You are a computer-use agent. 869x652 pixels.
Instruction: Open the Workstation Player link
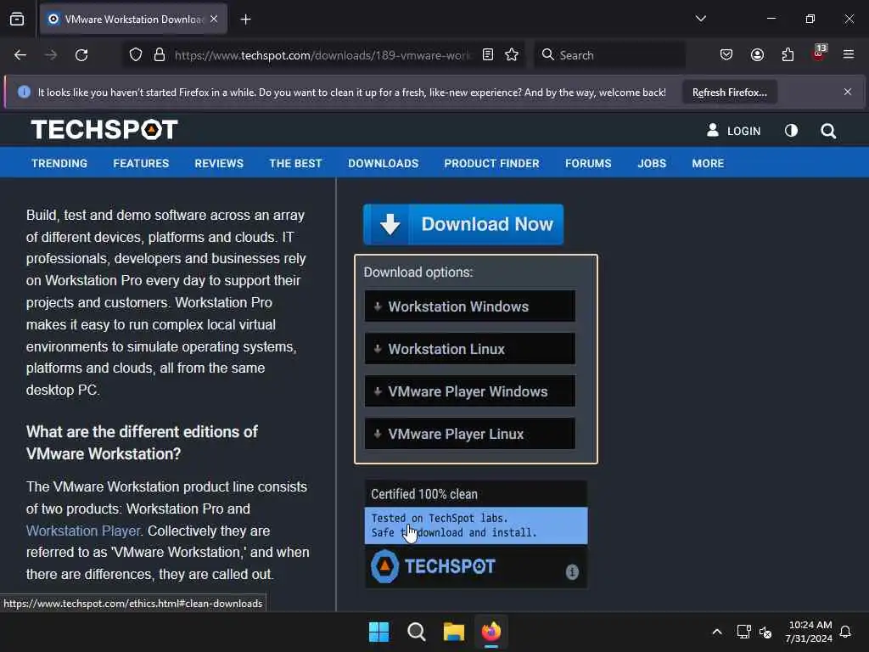tap(84, 531)
